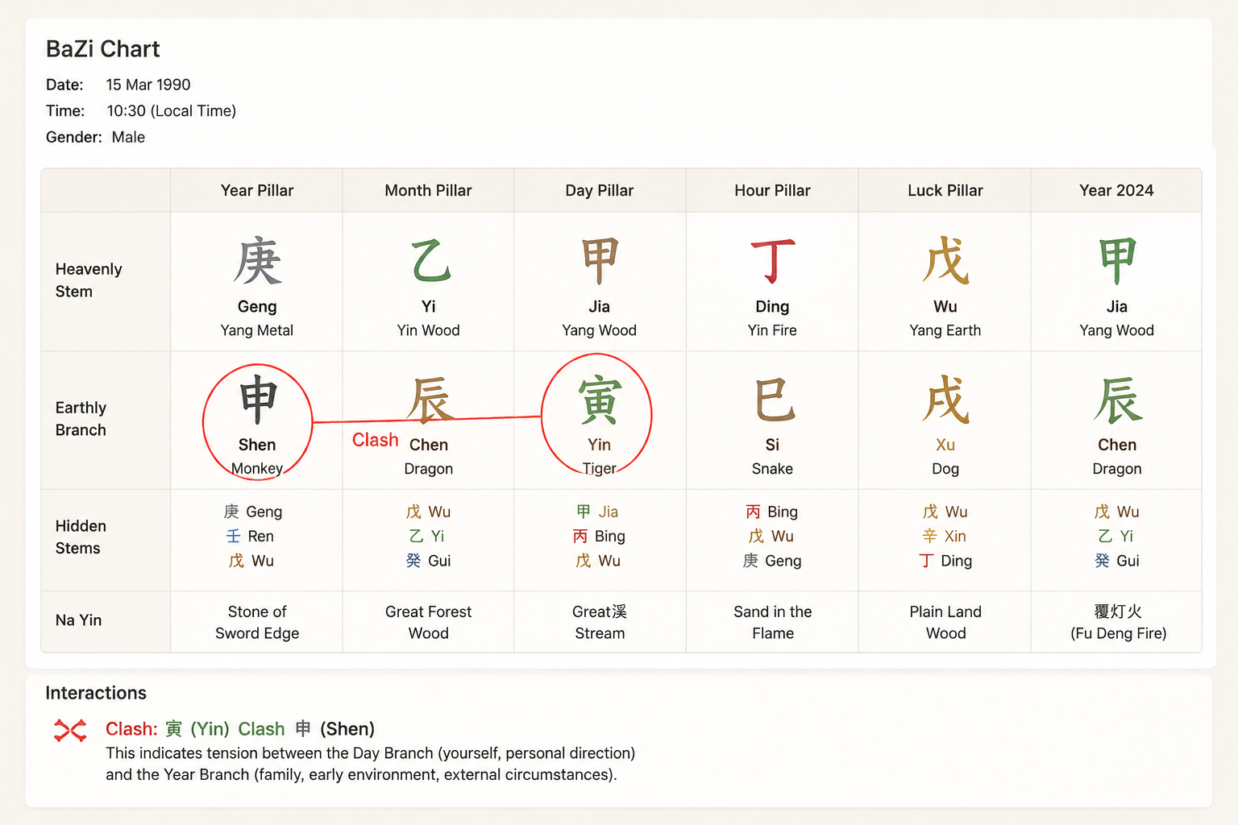Click the green Yi glyph in Month Pillar
1238x825 pixels.
(x=430, y=261)
